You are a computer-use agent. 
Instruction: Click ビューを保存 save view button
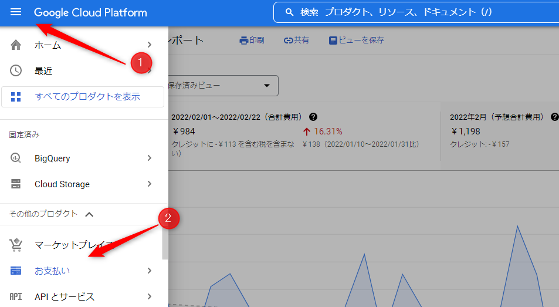click(356, 41)
